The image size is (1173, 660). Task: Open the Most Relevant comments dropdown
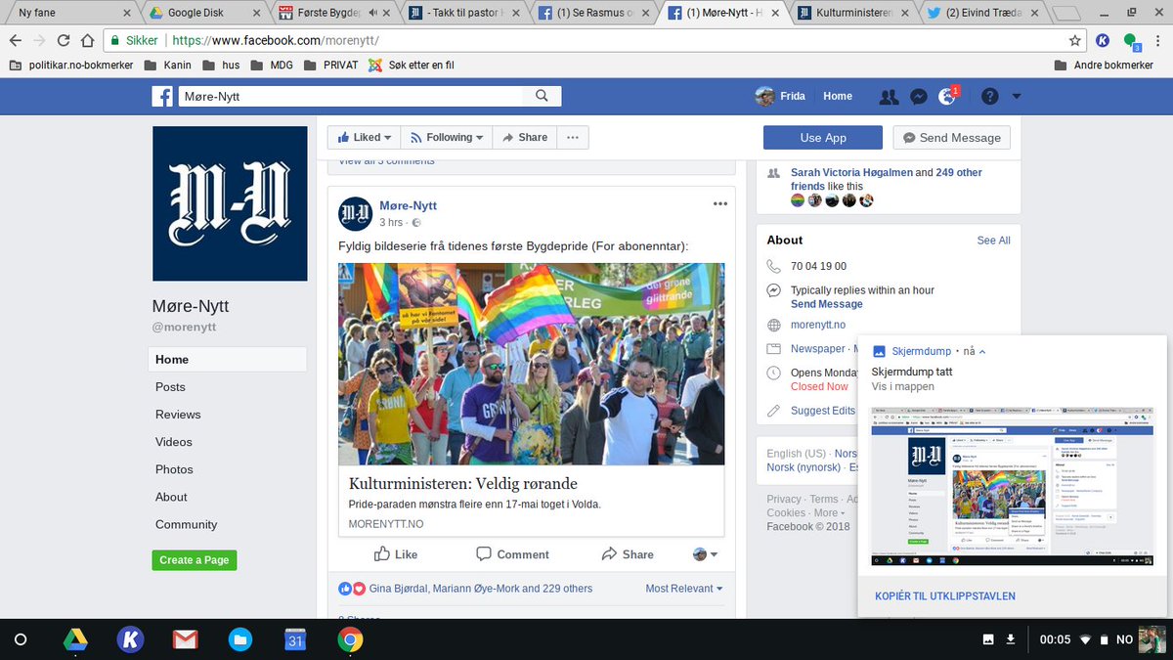tap(682, 588)
